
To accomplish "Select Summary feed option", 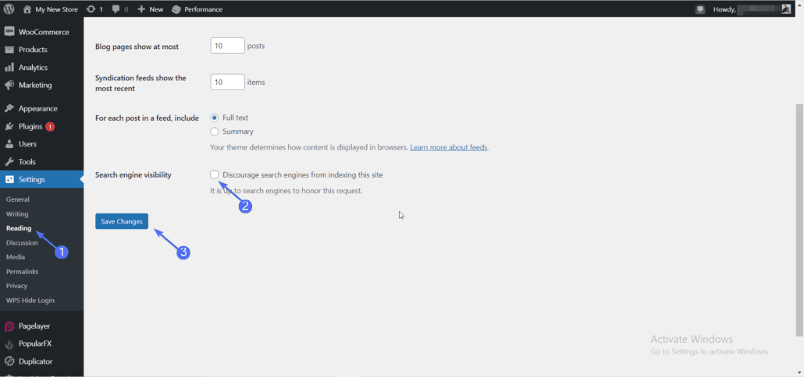I will (x=215, y=132).
